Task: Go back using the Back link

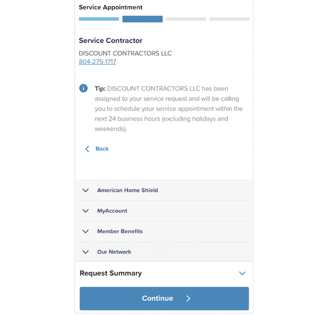Action: (x=102, y=149)
